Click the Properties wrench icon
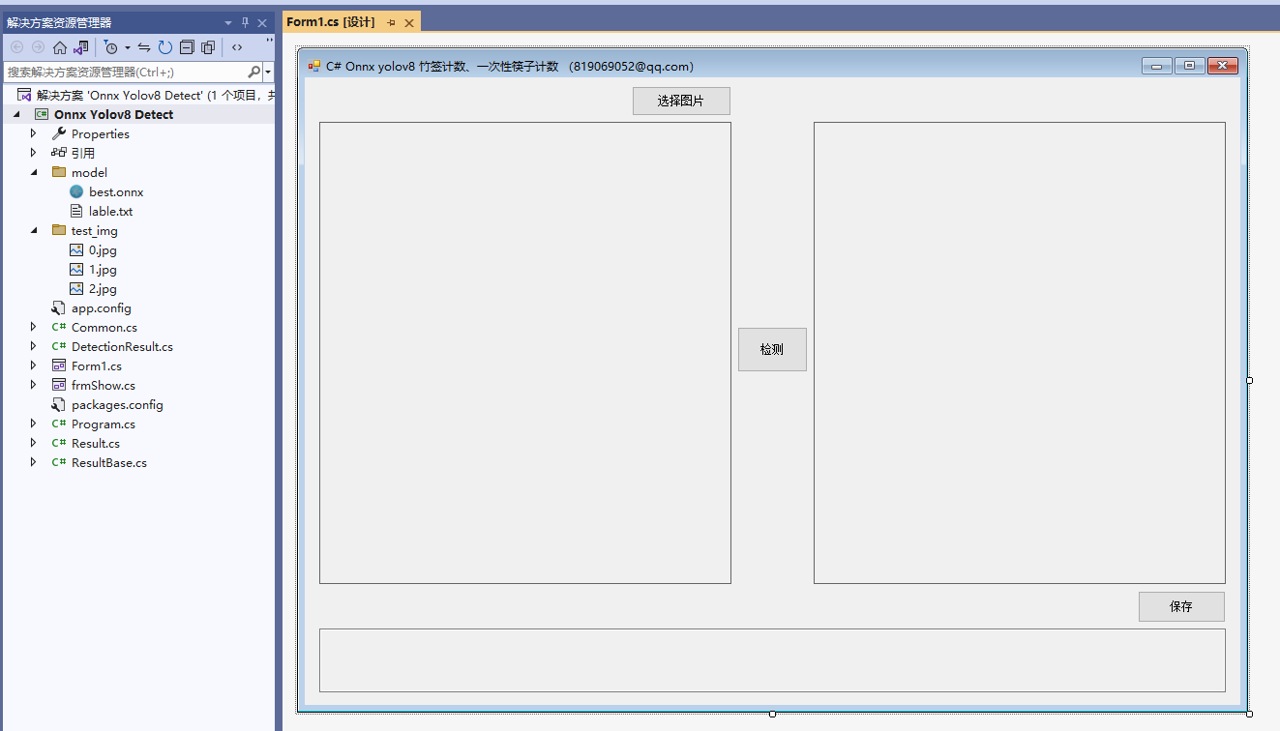The image size is (1280, 731). click(59, 133)
